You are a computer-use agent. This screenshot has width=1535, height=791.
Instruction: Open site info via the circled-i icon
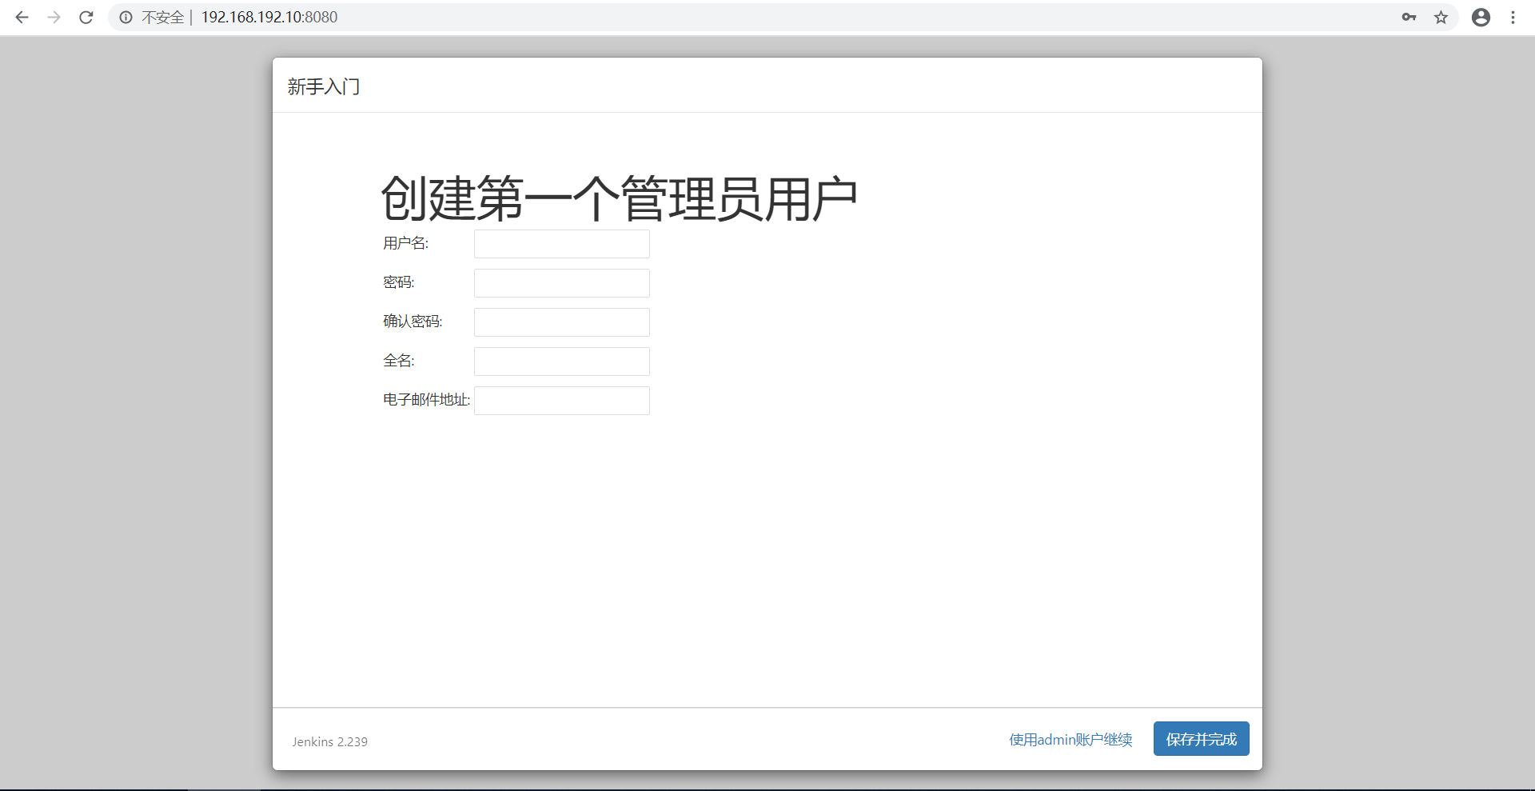126,17
